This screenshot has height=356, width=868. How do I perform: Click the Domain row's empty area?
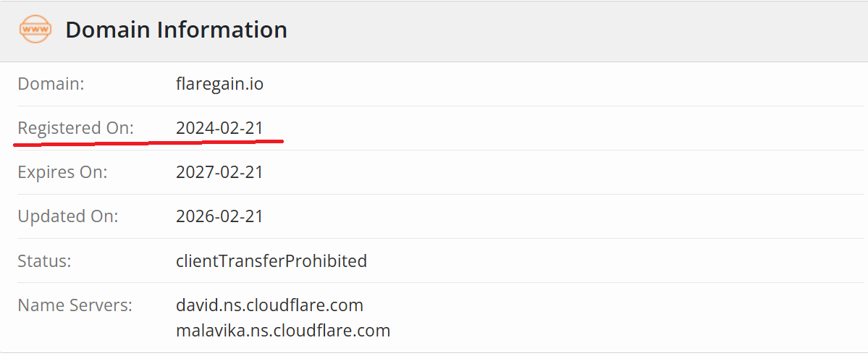563,85
